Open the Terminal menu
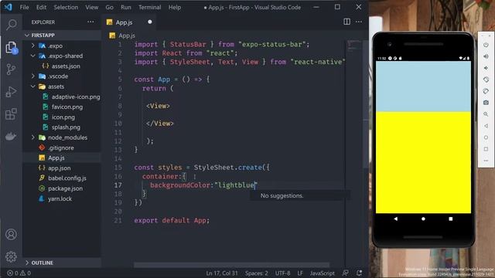 point(149,7)
